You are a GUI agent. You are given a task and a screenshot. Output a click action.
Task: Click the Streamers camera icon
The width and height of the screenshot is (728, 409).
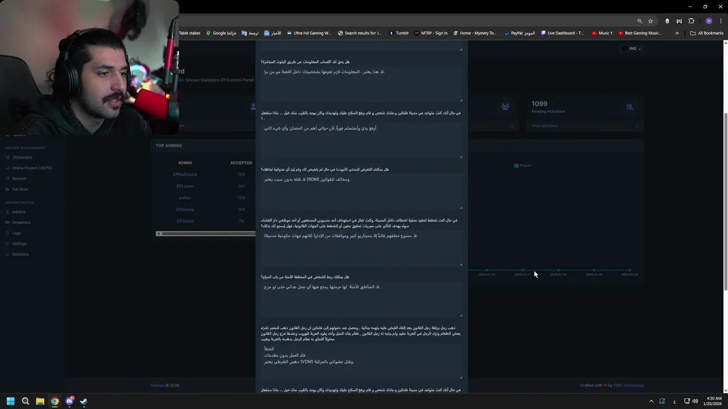8,223
